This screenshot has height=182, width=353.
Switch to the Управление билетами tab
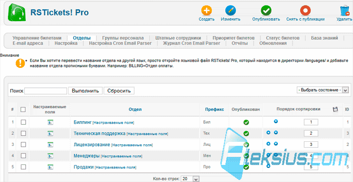(x=37, y=38)
